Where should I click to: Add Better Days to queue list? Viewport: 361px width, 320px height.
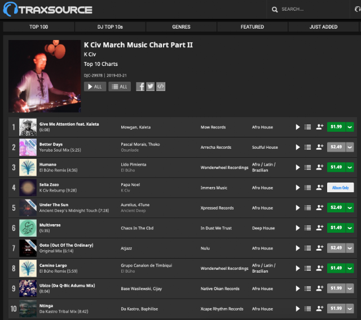[x=308, y=148]
